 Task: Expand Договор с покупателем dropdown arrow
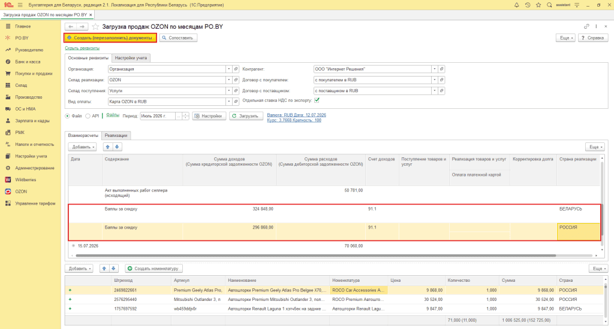434,80
